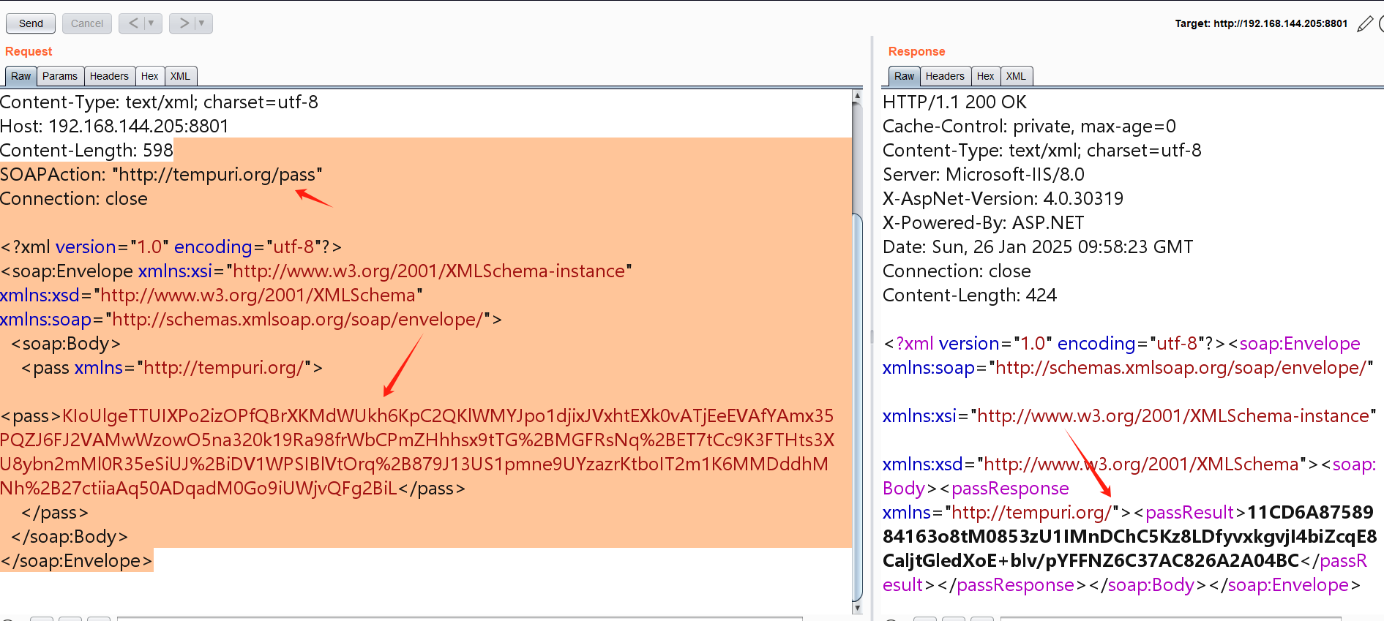
Task: Edit target with the pencil icon
Action: point(1365,24)
